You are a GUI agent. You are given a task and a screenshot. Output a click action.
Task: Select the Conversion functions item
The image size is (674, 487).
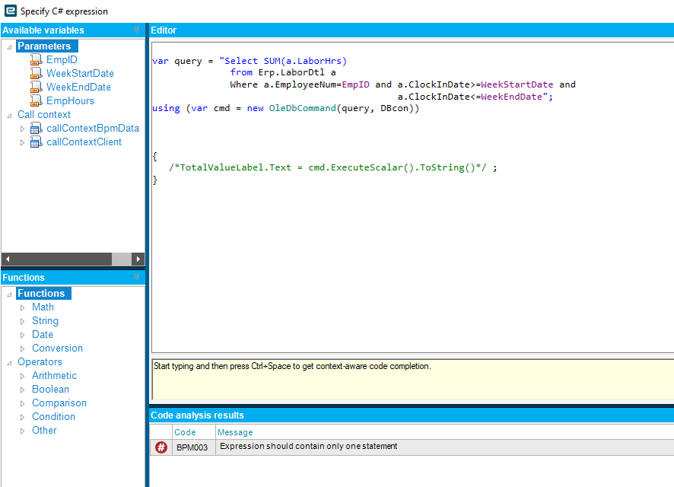click(x=57, y=349)
